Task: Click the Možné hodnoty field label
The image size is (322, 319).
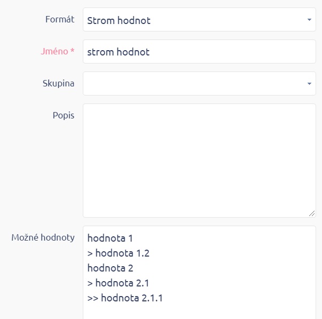Action: point(43,237)
